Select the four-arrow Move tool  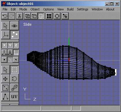coord(5,79)
